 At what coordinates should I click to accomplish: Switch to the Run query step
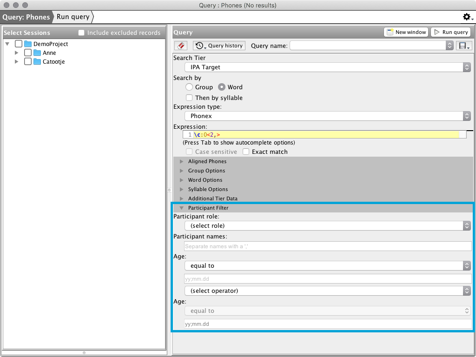click(x=73, y=17)
